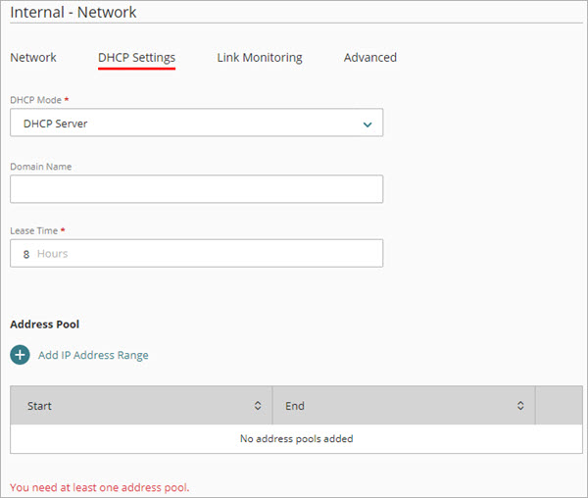
Task: Switch to the Network tab
Action: coord(33,58)
